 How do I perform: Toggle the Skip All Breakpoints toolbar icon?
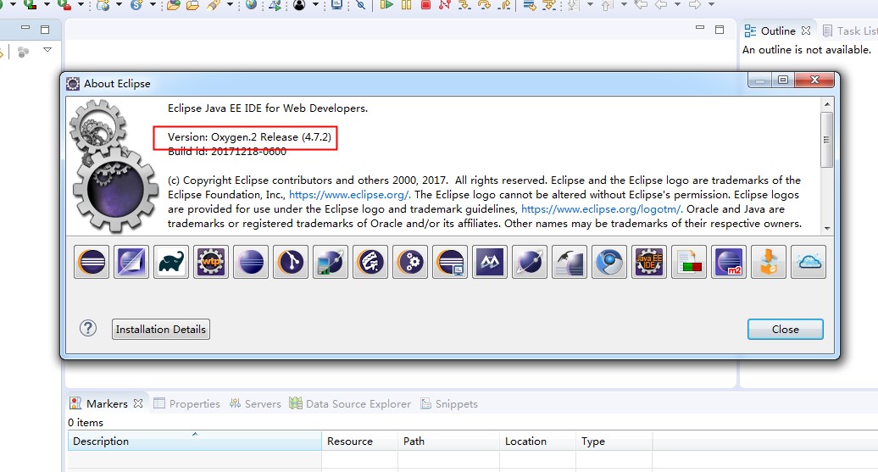coord(361,4)
